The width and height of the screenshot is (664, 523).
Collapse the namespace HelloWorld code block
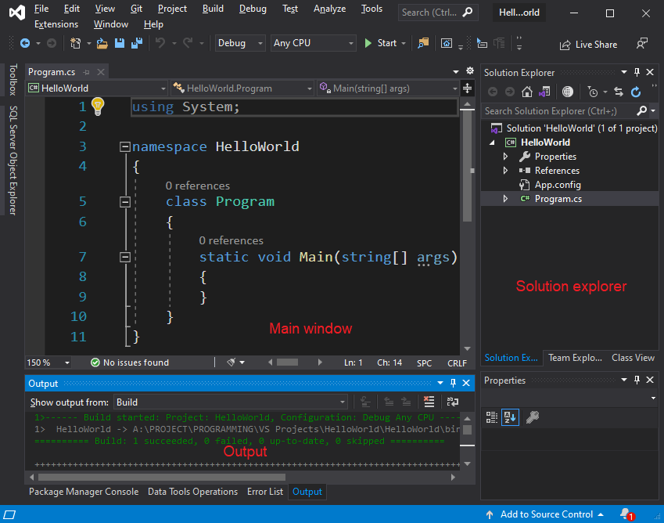[124, 146]
